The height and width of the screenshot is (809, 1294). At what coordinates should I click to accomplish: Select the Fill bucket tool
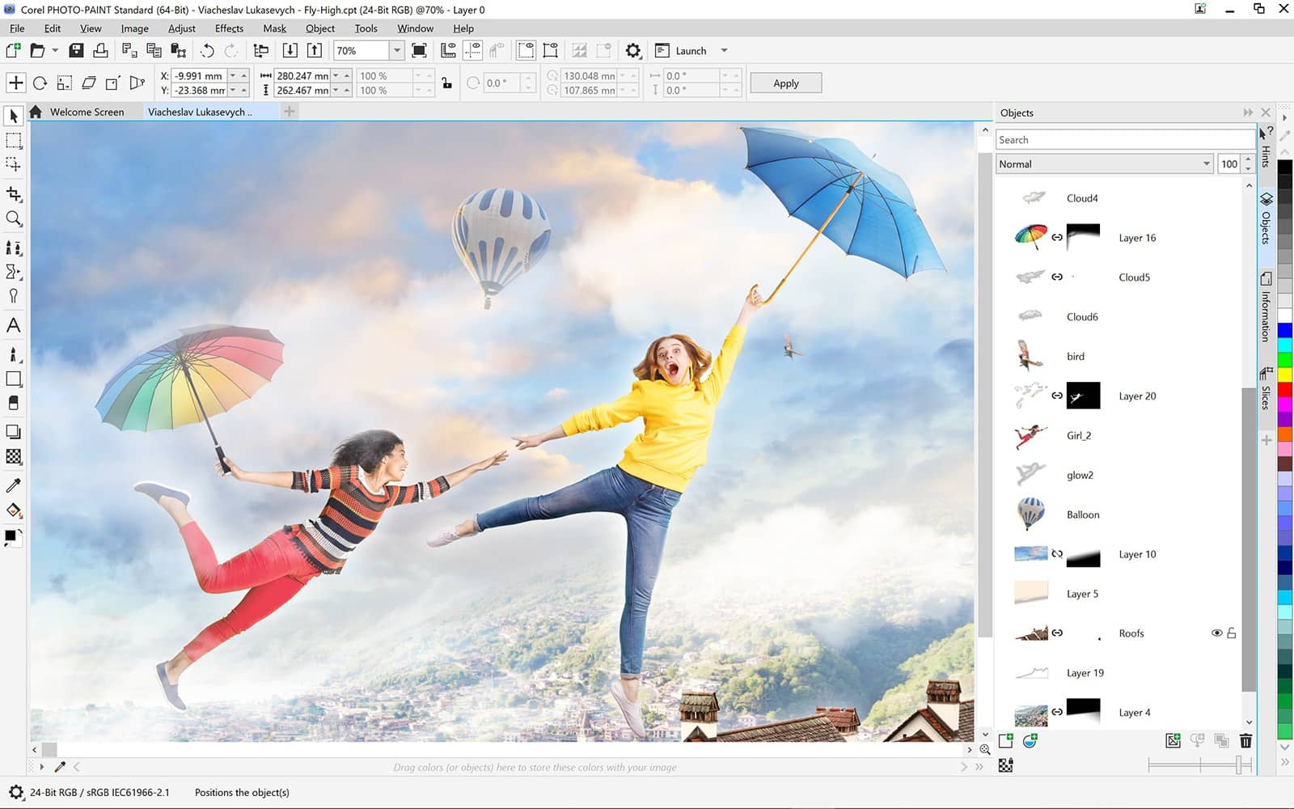pyautogui.click(x=14, y=510)
